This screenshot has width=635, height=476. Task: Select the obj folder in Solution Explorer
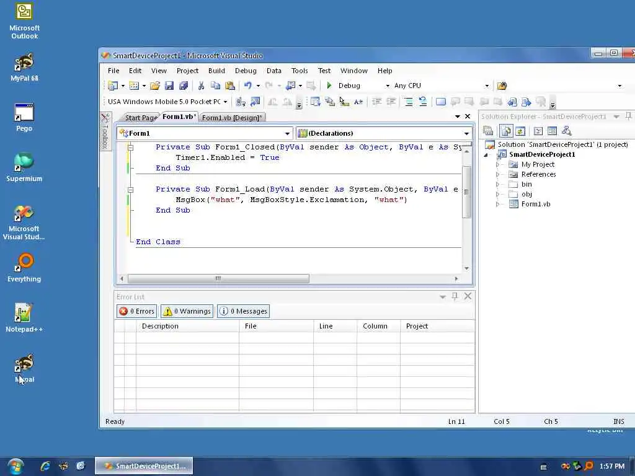(x=526, y=194)
